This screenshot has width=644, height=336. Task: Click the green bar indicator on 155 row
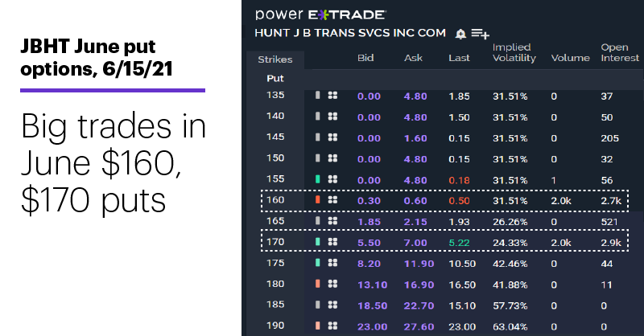[317, 179]
